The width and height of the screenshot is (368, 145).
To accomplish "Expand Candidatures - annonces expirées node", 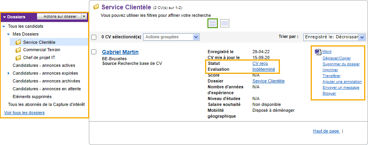I will [x=9, y=73].
